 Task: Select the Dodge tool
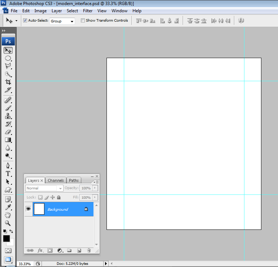[x=8, y=156]
